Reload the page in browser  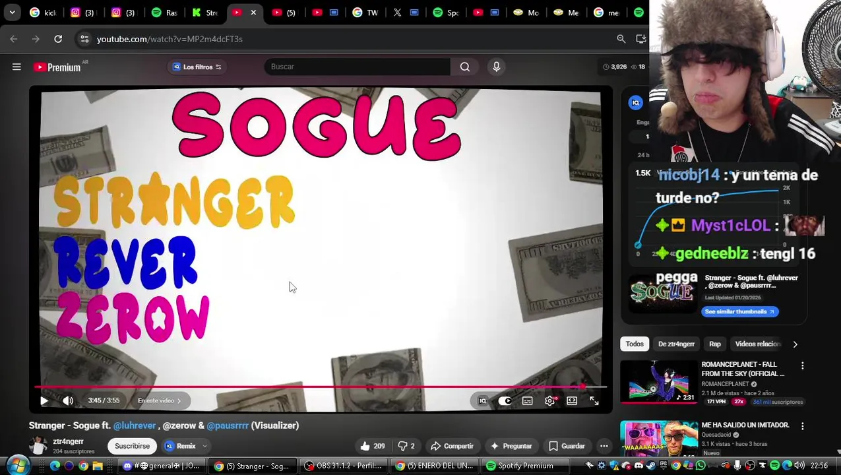pos(58,39)
